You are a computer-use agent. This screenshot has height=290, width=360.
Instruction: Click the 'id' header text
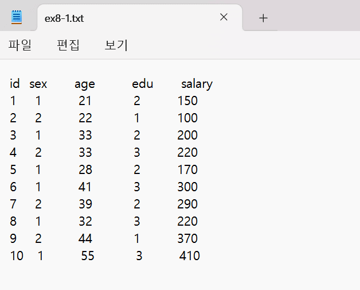tap(15, 84)
